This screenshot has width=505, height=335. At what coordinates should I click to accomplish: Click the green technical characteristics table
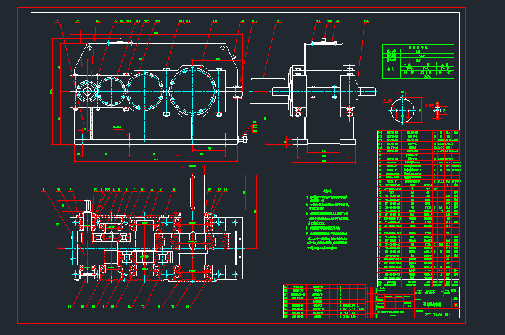pos(419,62)
